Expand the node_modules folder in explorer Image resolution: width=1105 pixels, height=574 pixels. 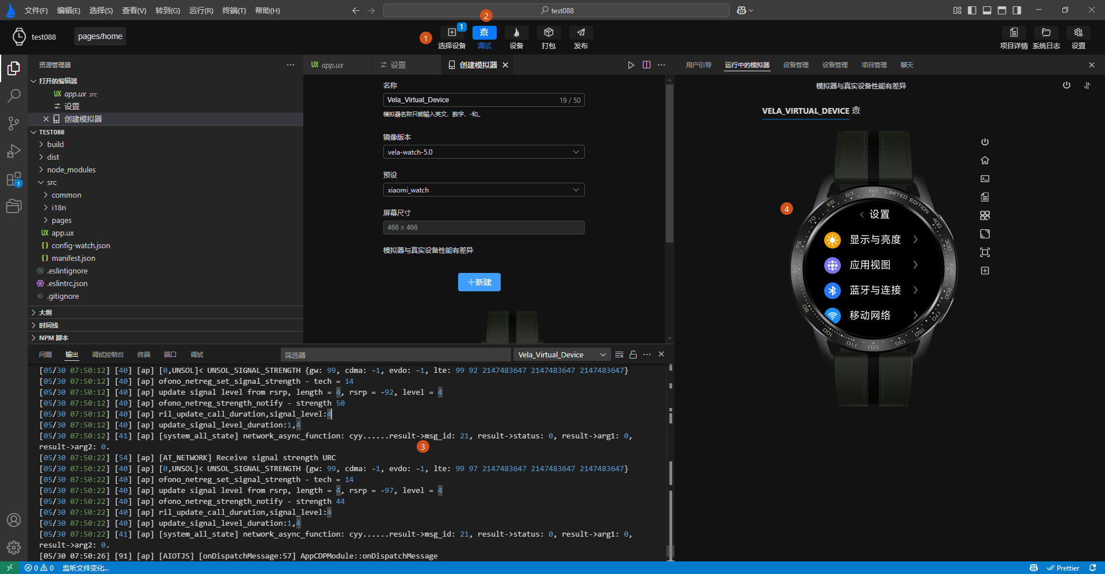point(71,169)
